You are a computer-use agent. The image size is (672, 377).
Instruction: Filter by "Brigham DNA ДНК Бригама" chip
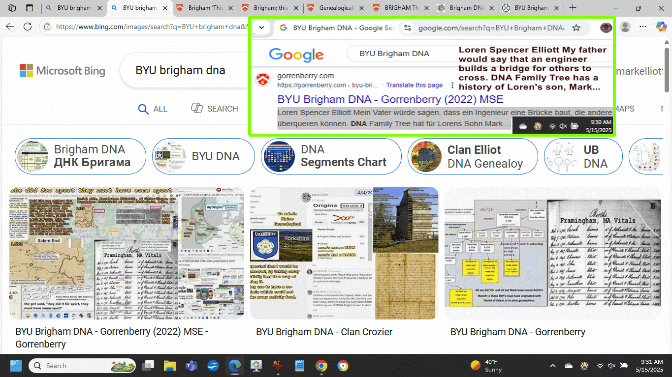pos(80,156)
